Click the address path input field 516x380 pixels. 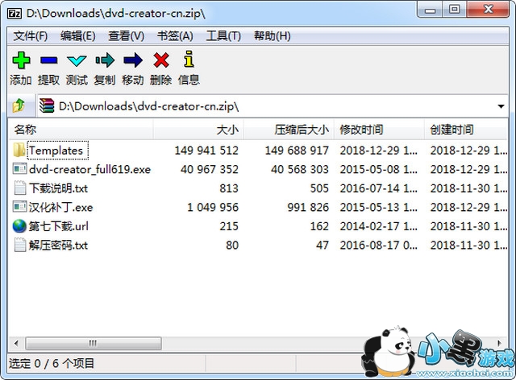(272, 106)
